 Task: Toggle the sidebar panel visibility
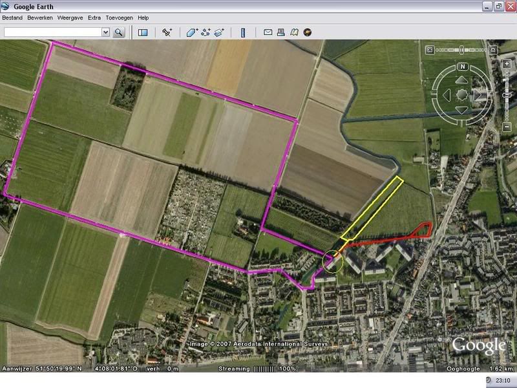[x=143, y=32]
